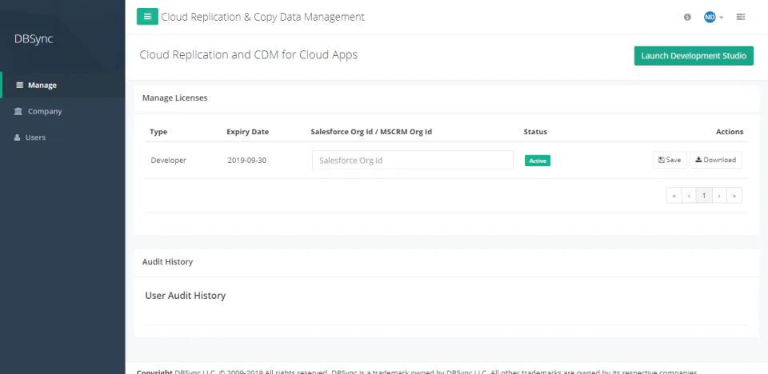Focus the Salesforce Org Id field
Viewport: 768px width, 374px height.
[x=413, y=160]
